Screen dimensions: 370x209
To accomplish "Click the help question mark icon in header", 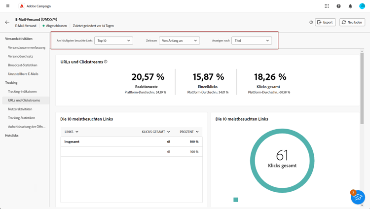I will pos(338,6).
